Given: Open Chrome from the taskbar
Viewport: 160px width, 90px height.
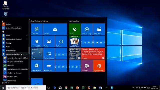Looking at the screenshot, I should (66, 88).
